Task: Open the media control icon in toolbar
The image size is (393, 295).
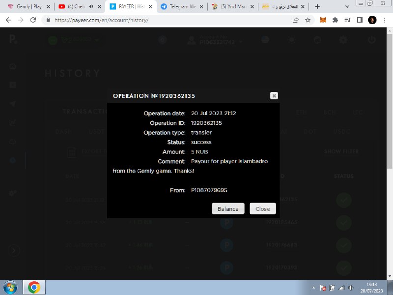Action: [347, 20]
